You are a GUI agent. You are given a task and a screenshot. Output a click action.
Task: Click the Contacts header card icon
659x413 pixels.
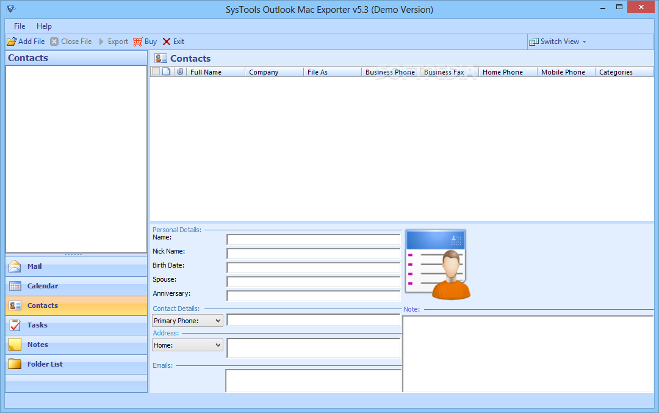pyautogui.click(x=160, y=58)
